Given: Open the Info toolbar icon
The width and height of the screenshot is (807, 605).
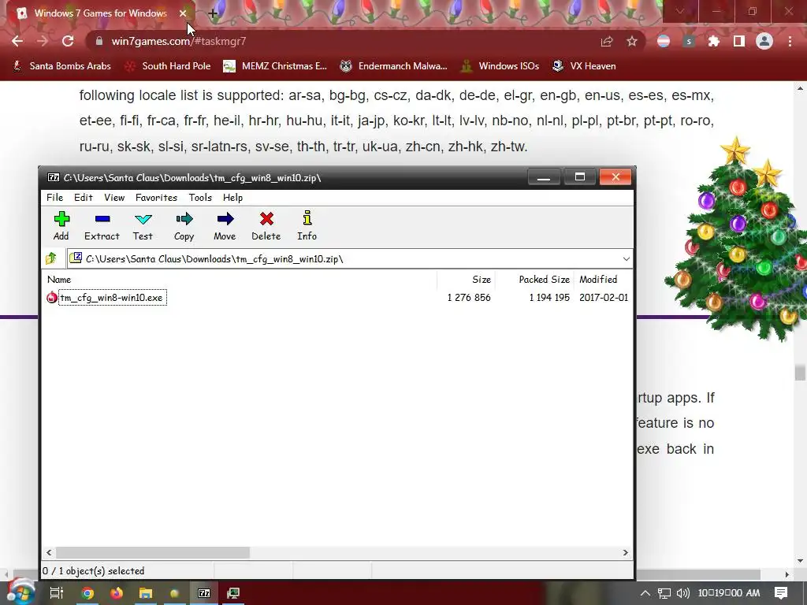Looking at the screenshot, I should (307, 226).
